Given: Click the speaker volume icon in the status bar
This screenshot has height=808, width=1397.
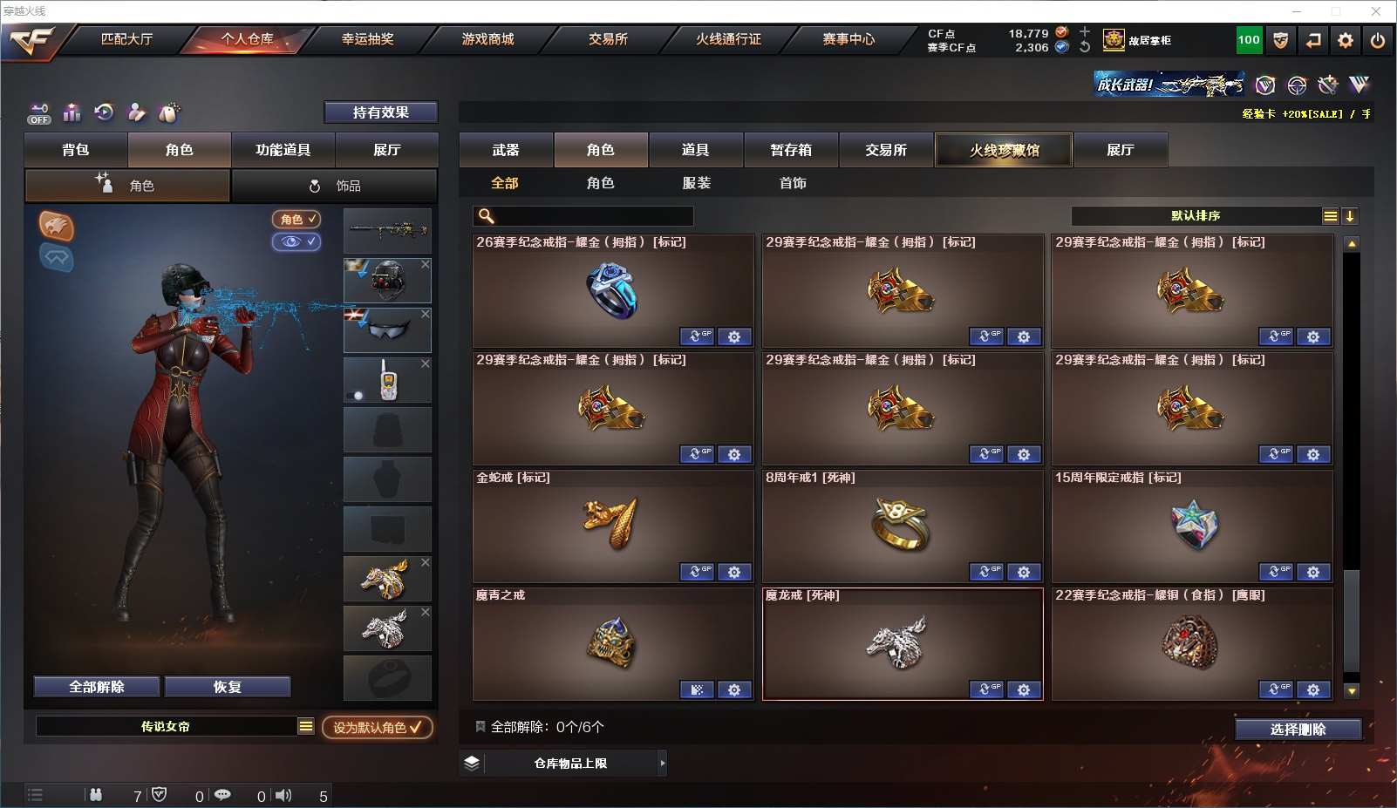Looking at the screenshot, I should (283, 795).
